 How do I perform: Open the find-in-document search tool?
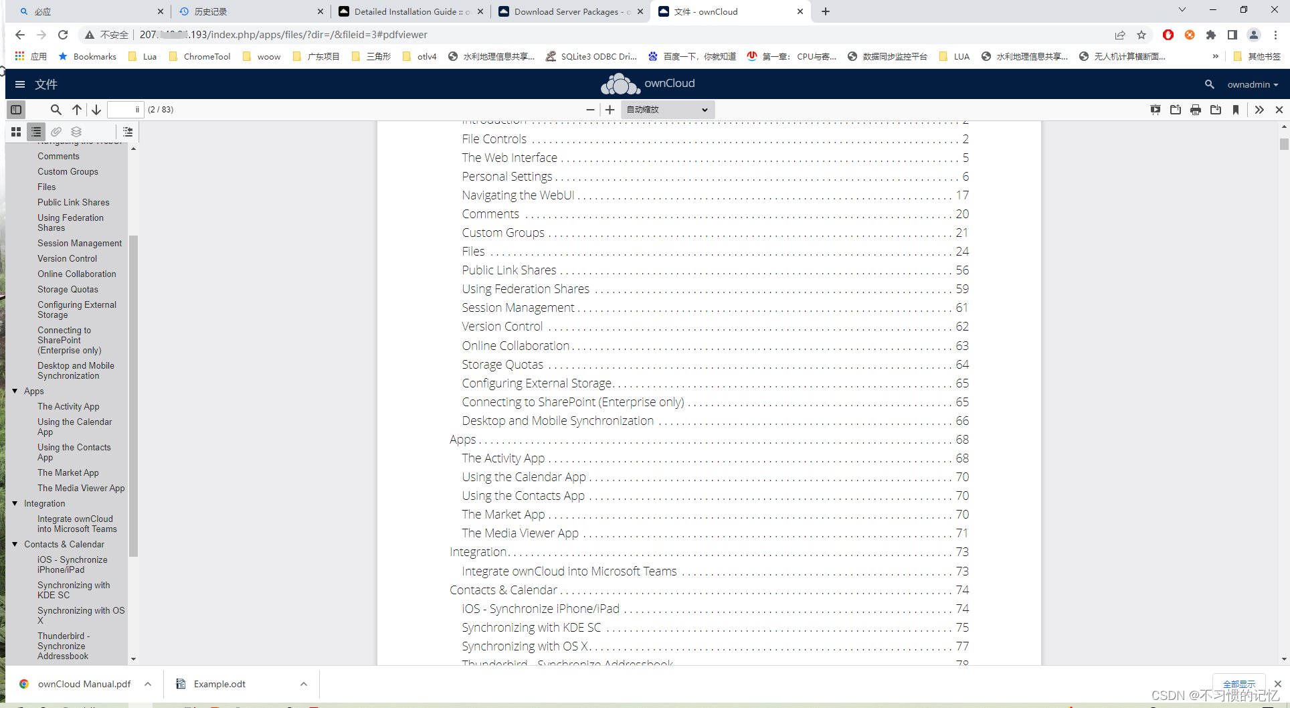(x=56, y=110)
